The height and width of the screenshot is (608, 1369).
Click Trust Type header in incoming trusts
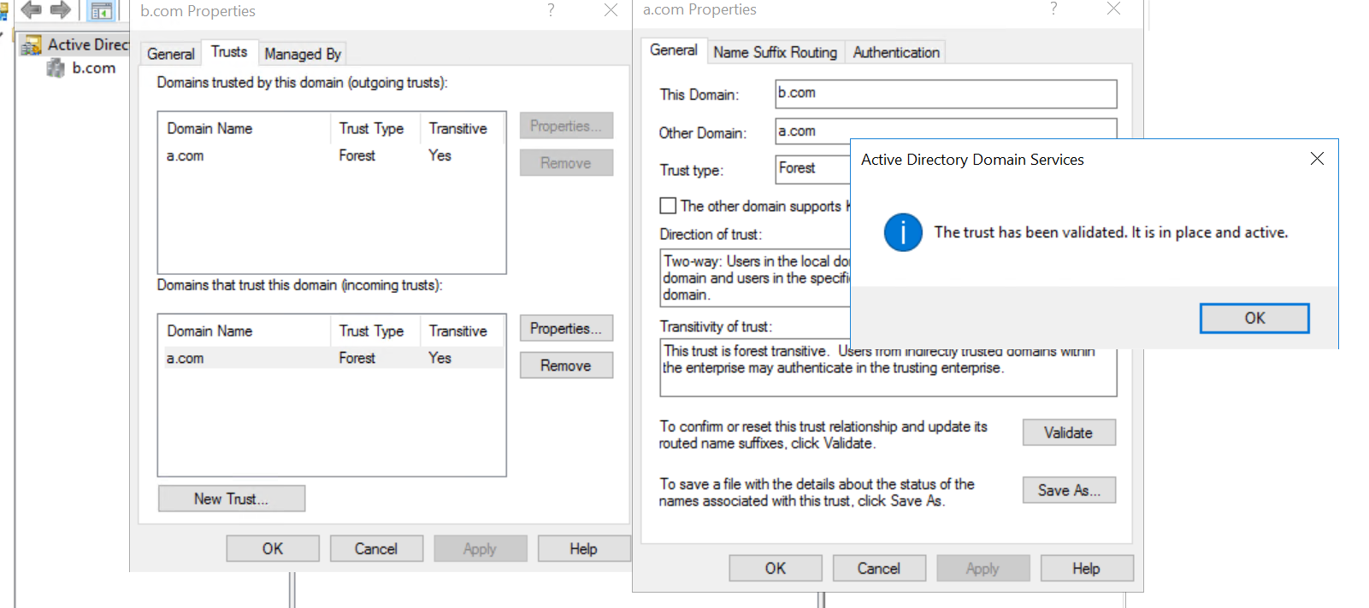[x=375, y=330]
